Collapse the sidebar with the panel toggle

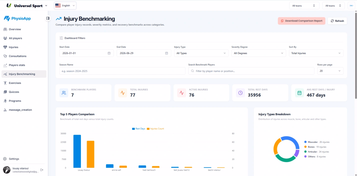tap(48, 18)
